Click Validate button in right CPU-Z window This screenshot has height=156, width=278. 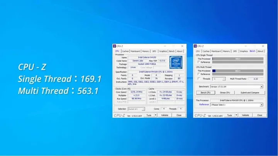pos(246,115)
